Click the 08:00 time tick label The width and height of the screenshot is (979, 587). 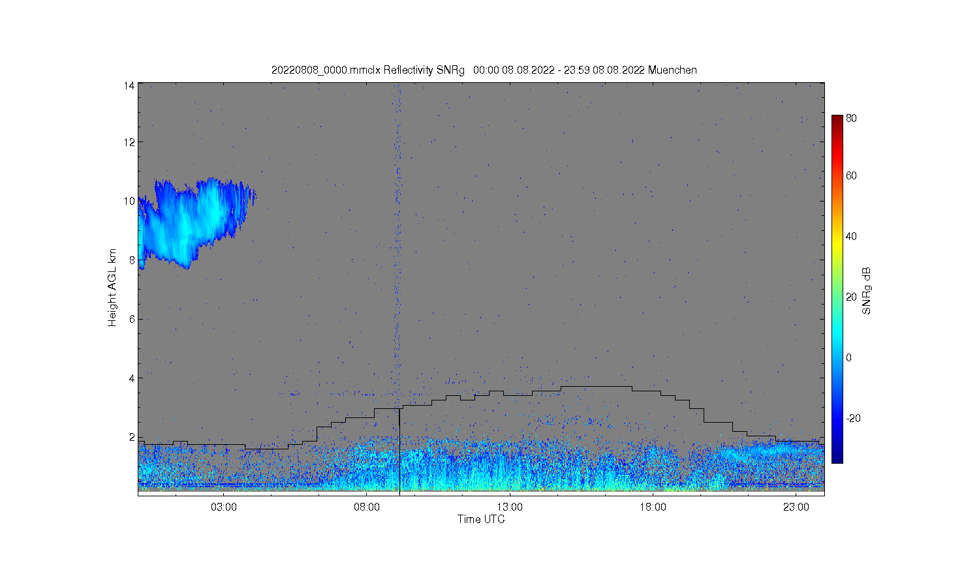click(367, 507)
